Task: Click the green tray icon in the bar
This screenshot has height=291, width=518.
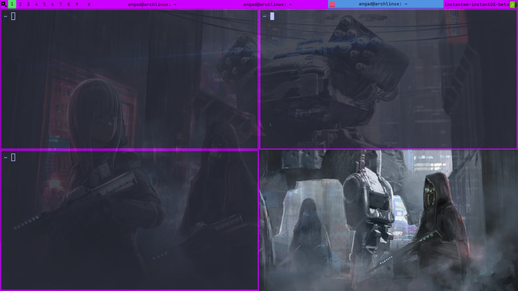Action: [513, 4]
